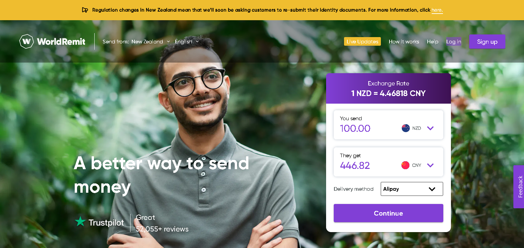Open the Alipay delivery method dropdown
Viewport: 524px width, 248px height.
click(412, 189)
